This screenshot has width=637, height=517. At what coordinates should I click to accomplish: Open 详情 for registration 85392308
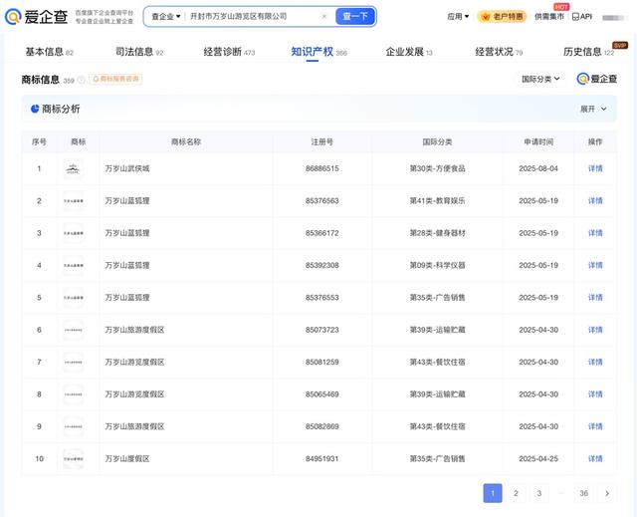[595, 265]
